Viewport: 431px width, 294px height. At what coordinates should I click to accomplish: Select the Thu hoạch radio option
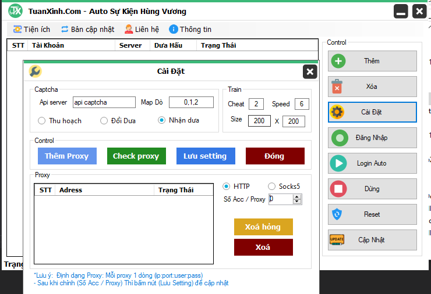pyautogui.click(x=42, y=121)
